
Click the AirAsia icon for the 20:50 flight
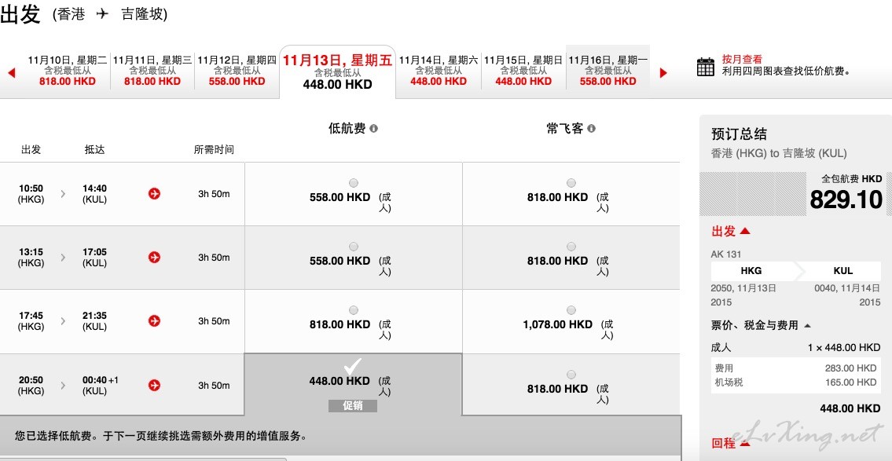(153, 385)
